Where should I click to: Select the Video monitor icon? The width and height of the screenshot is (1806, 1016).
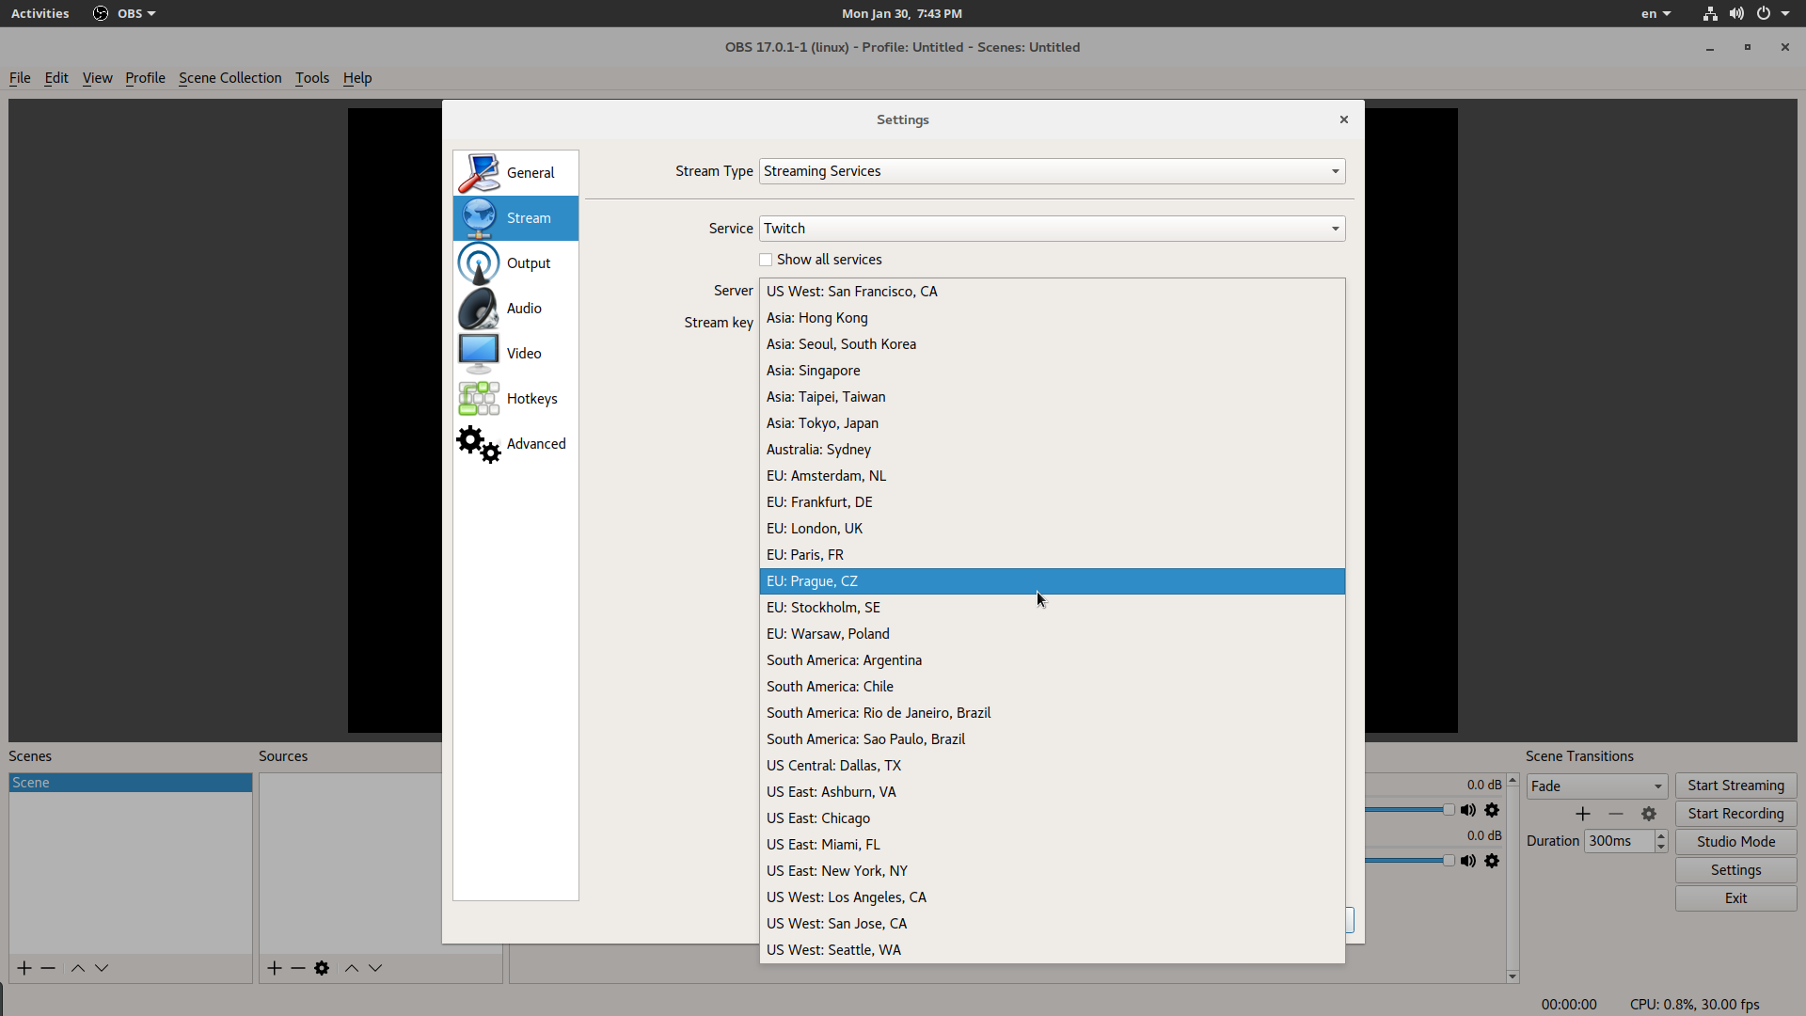click(479, 354)
